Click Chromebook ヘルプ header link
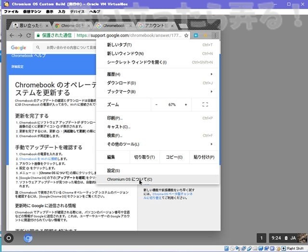Image resolution: width=308 pixels, height=252 pixels. [x=28, y=56]
